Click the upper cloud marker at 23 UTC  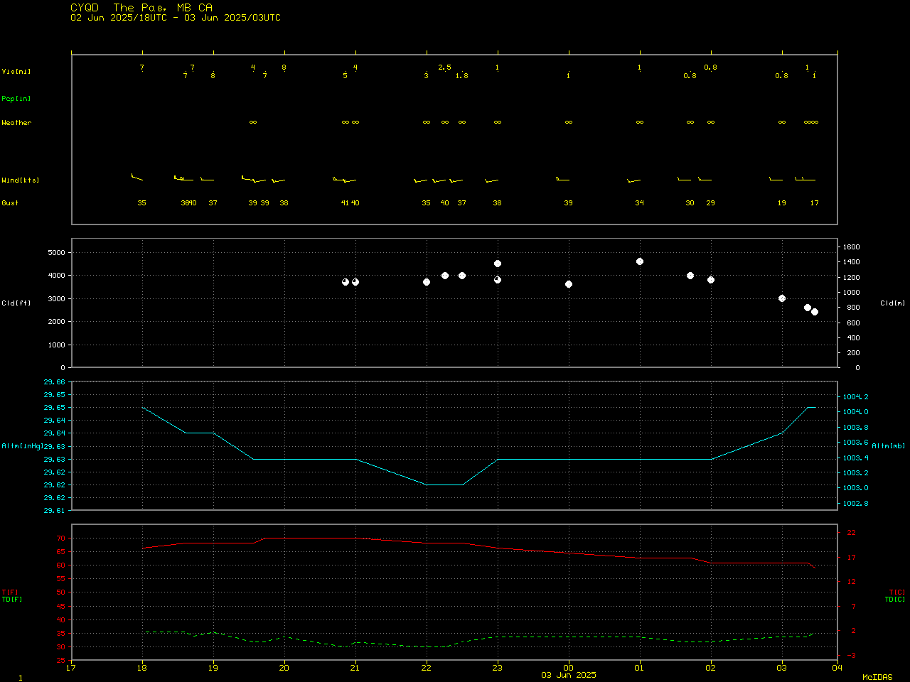click(x=498, y=264)
